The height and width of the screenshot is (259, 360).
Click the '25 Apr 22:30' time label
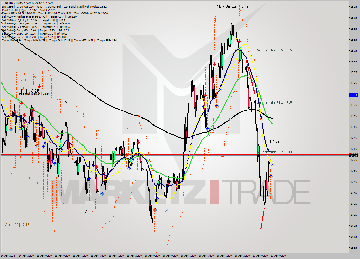point(134,256)
